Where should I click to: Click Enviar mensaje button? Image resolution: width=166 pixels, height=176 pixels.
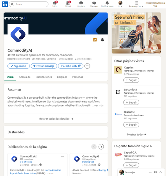[44, 66]
